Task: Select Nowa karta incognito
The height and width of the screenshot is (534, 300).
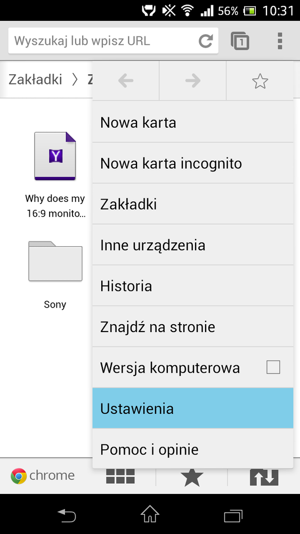Action: 193,163
